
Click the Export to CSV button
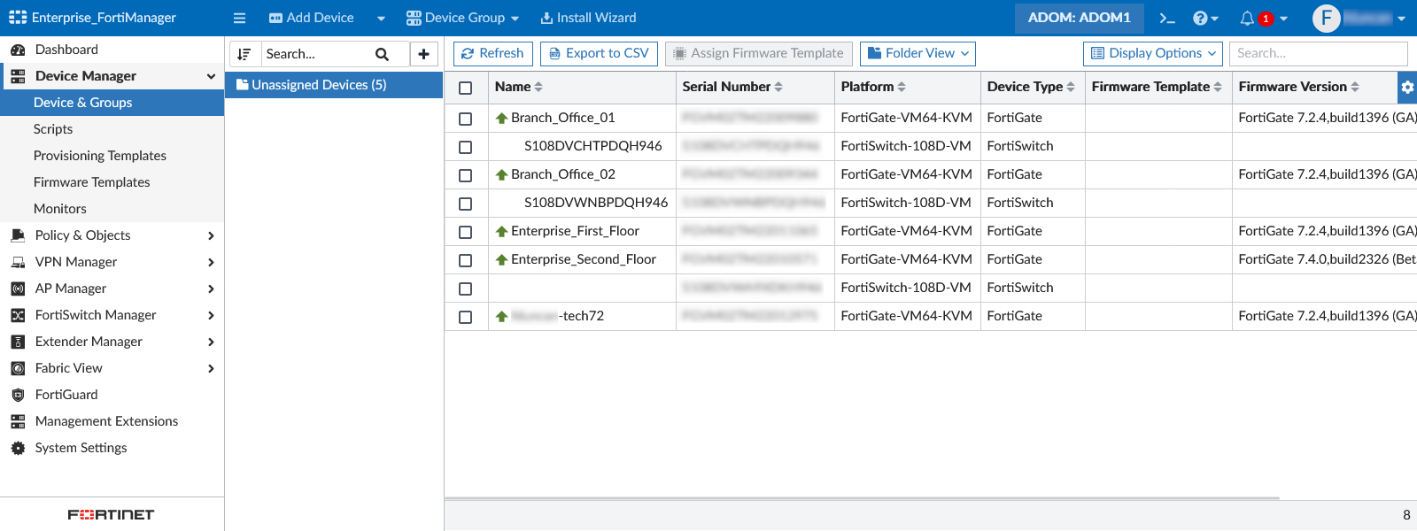click(599, 53)
